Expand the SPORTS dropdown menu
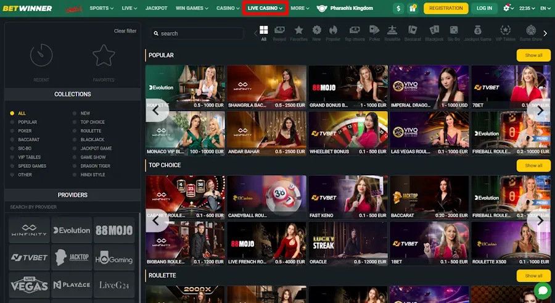This screenshot has height=303, width=555. point(101,8)
